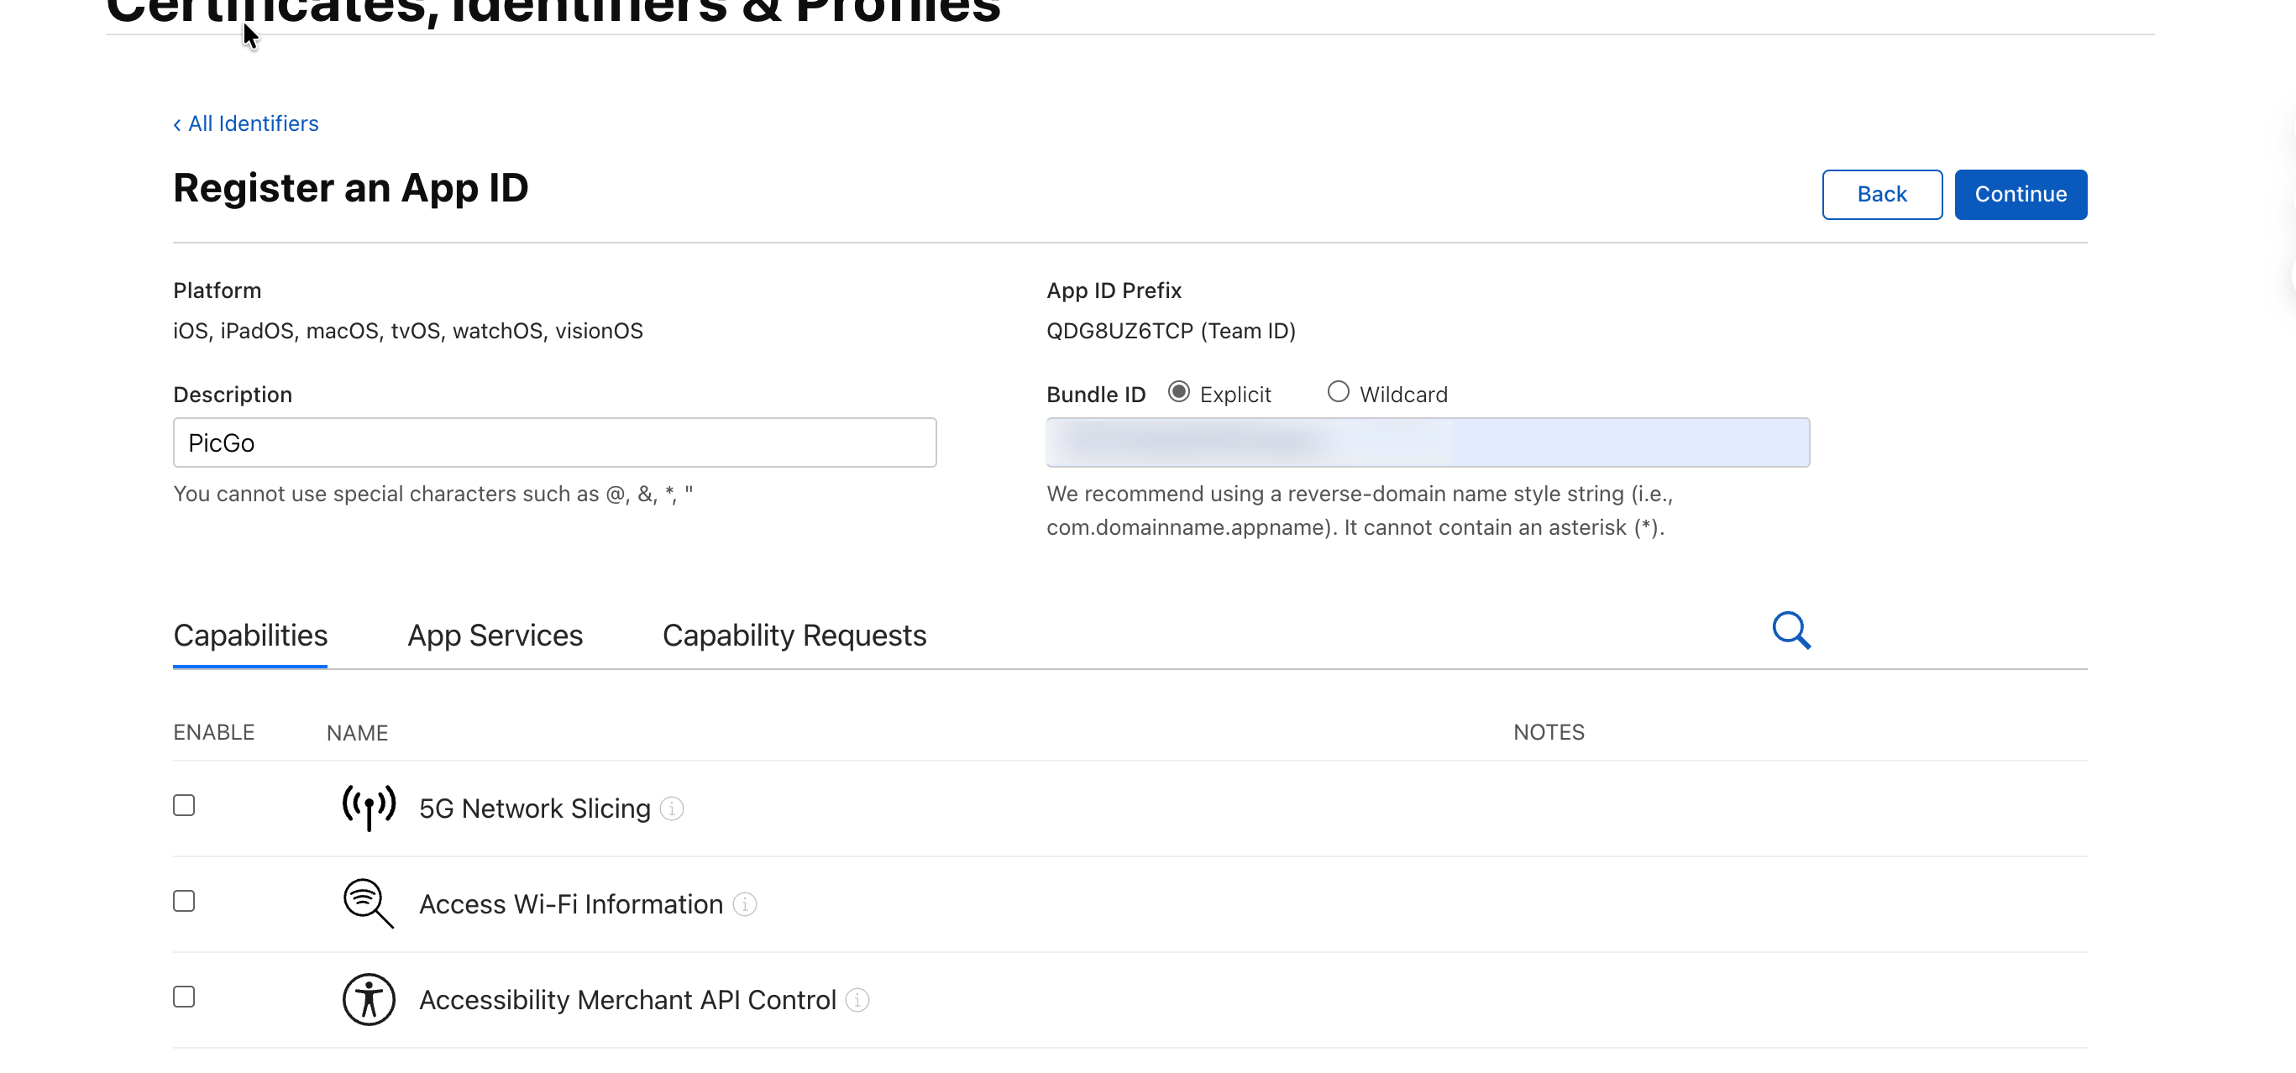
Task: Enable the 5G Network Slicing checkbox
Action: coord(184,806)
